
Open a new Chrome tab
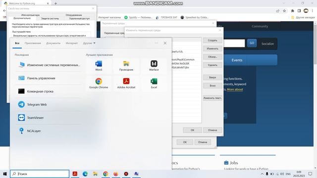click(56, 3)
